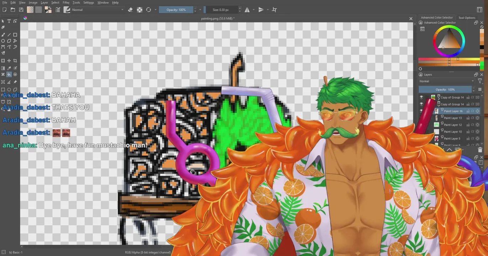The height and width of the screenshot is (256, 488).
Task: Select Paint Layer 16
Action: pyautogui.click(x=453, y=111)
